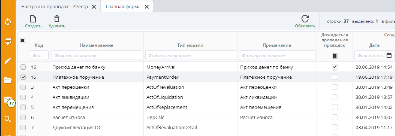
Task: Toggle the select-all checkbox in table header
Action: [x=23, y=41]
